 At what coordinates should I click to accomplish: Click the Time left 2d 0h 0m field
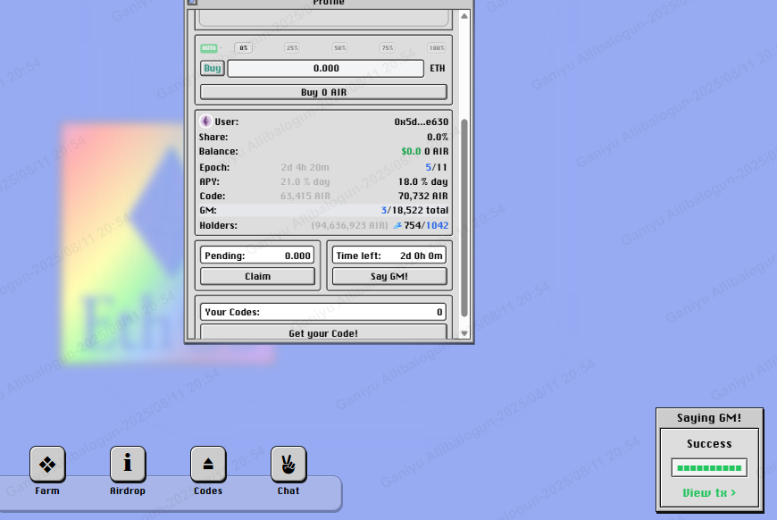coord(389,256)
